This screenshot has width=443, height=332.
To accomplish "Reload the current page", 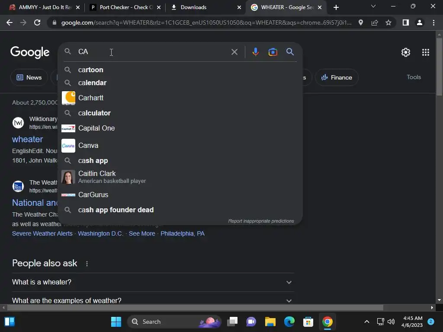I will click(37, 22).
